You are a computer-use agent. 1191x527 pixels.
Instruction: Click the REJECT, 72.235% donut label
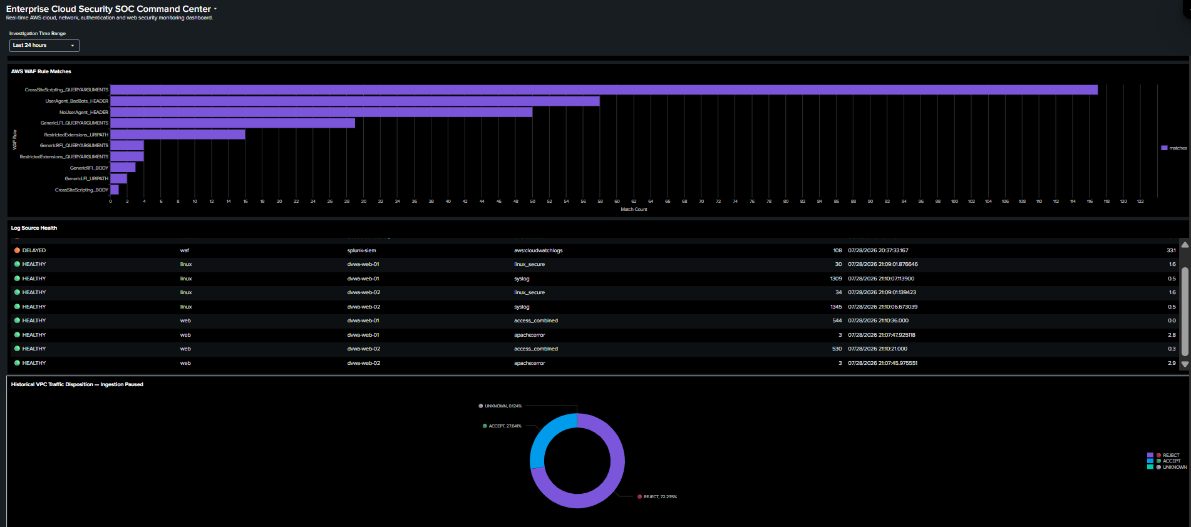[x=660, y=497]
